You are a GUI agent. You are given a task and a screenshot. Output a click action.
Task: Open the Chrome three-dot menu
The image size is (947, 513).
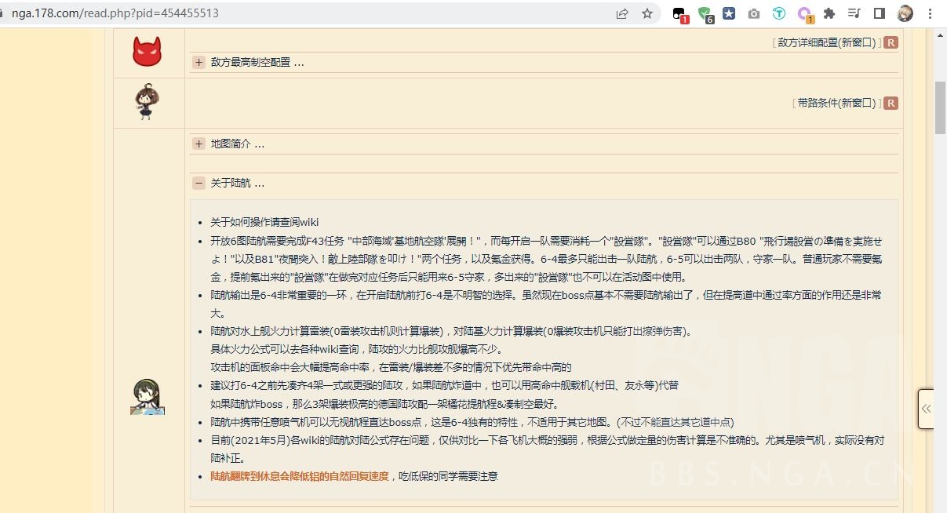coord(930,13)
